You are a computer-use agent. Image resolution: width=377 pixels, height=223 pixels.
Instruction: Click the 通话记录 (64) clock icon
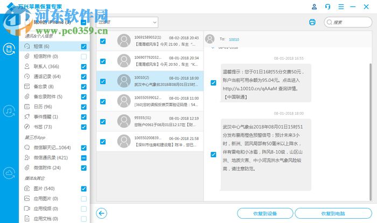(27, 76)
